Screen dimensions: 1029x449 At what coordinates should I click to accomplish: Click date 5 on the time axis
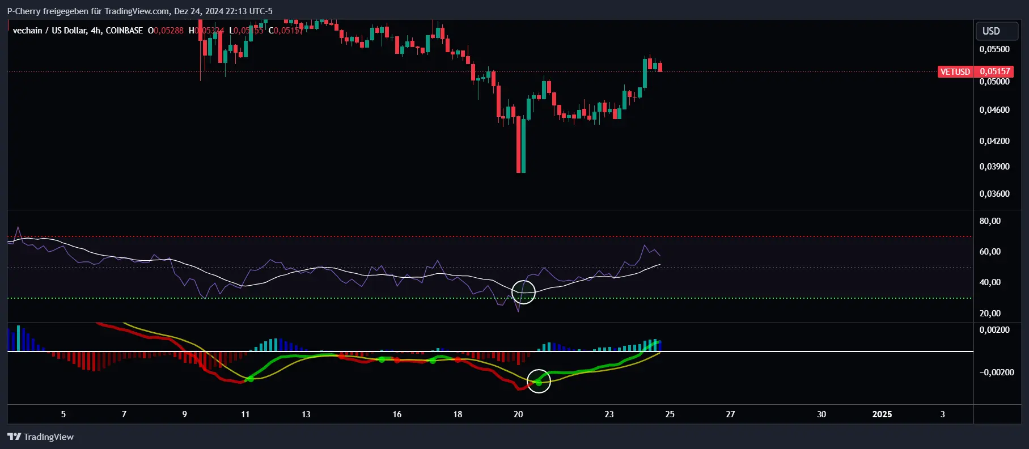(63, 414)
